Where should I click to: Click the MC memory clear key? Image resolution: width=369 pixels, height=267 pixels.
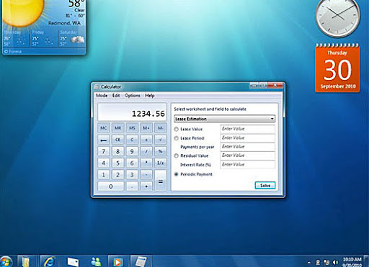(x=104, y=128)
